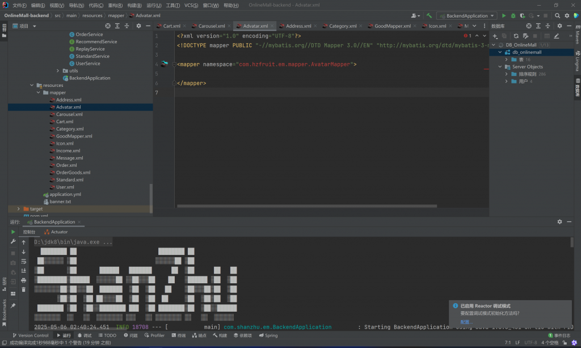
Task: Open the BackendApplication run configuration dropdown
Action: 466,16
